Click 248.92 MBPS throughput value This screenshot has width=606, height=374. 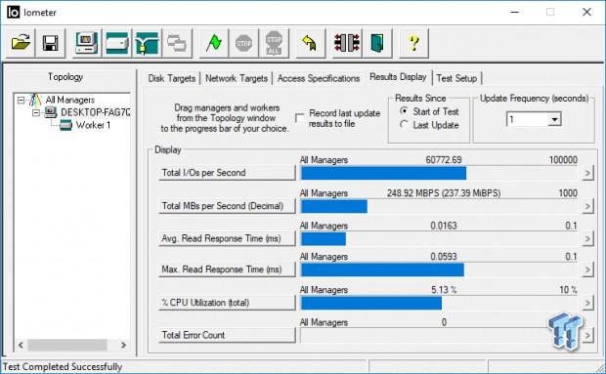444,193
